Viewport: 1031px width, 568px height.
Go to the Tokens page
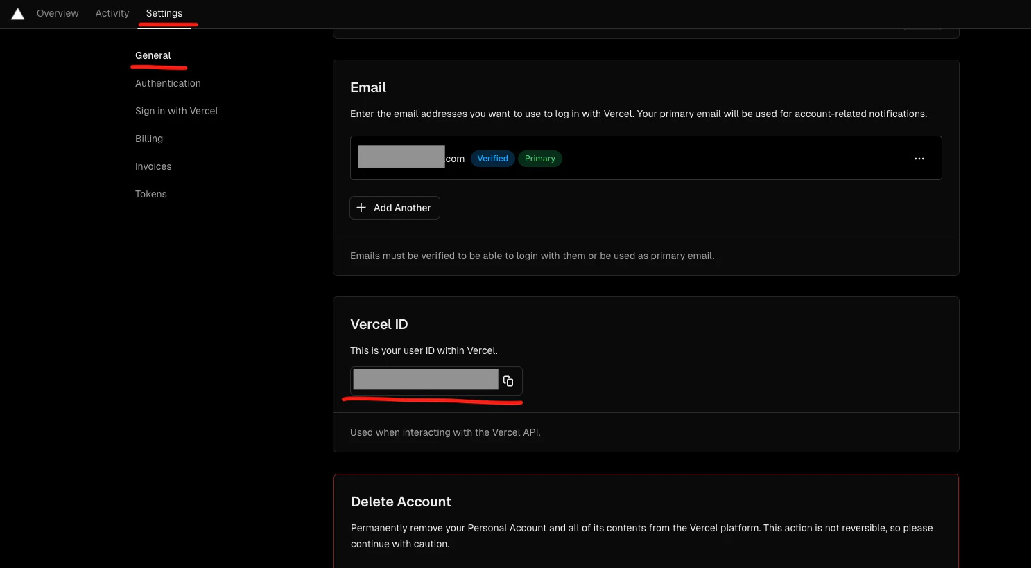click(x=151, y=194)
